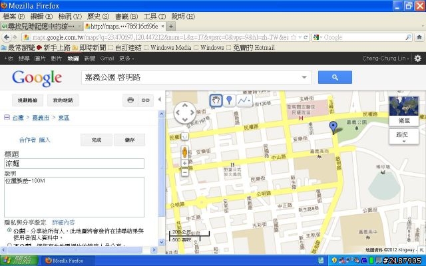Open search box suggestions dropdown arrow
Image resolution: width=426 pixels, height=266 pixels.
click(304, 77)
